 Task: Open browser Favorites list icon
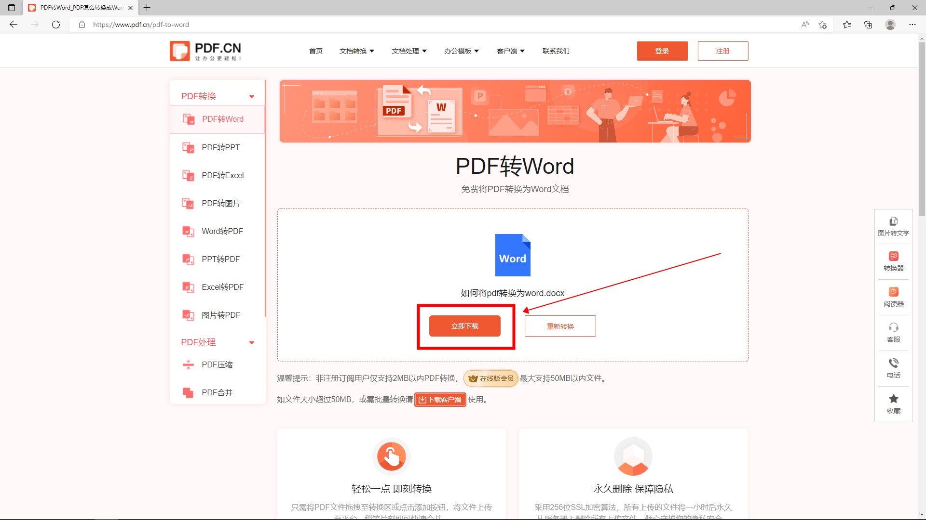pyautogui.click(x=847, y=25)
